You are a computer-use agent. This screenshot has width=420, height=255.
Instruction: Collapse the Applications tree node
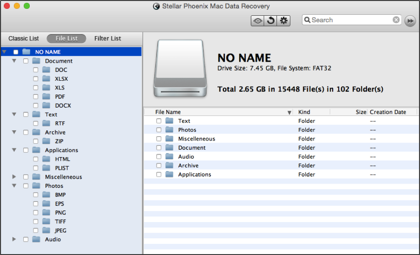pos(14,150)
